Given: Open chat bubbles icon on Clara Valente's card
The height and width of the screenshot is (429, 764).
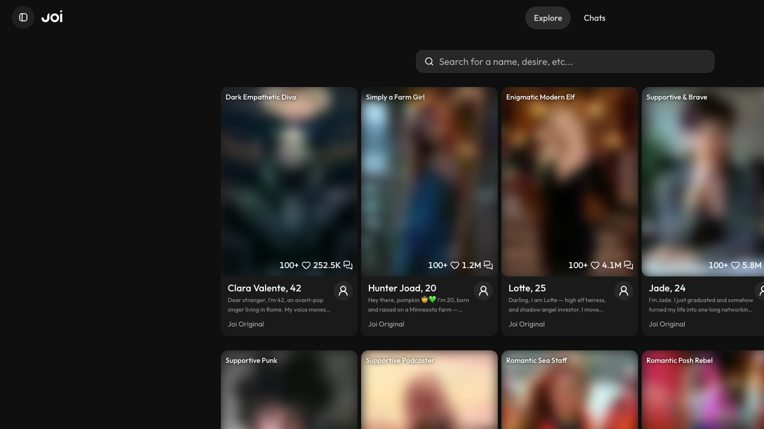Looking at the screenshot, I should (348, 265).
